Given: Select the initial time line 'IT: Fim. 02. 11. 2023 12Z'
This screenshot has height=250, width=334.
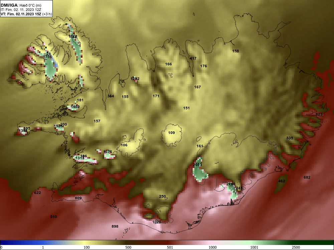Looking at the screenshot, I should pos(21,10).
